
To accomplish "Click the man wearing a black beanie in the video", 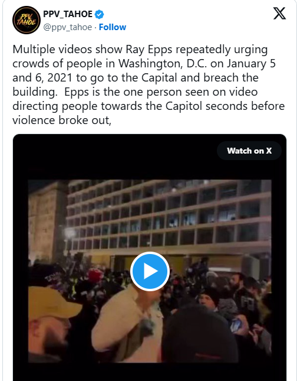I will (209, 299).
